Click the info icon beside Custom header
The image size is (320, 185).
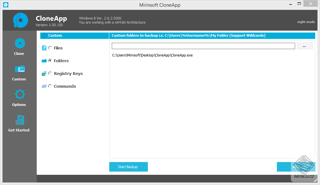[x=44, y=36]
